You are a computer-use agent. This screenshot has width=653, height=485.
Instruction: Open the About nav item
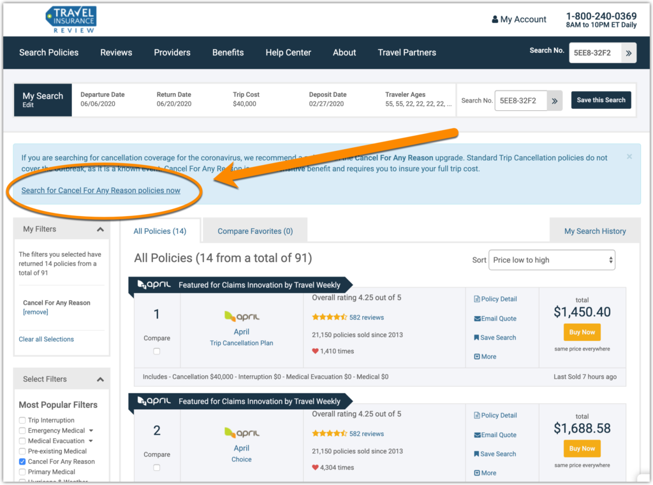[x=344, y=52]
